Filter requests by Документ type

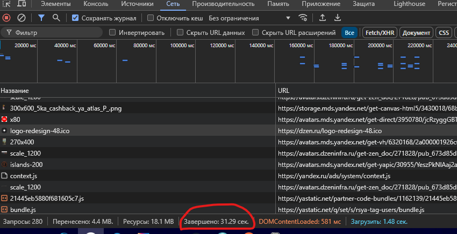[416, 33]
